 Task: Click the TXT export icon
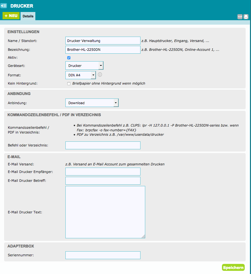(x=240, y=17)
